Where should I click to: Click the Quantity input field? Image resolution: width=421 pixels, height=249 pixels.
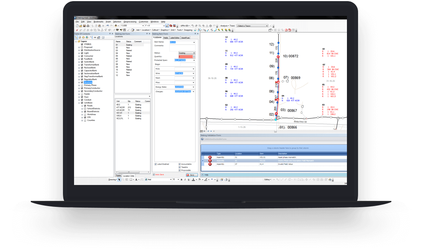coord(186,57)
